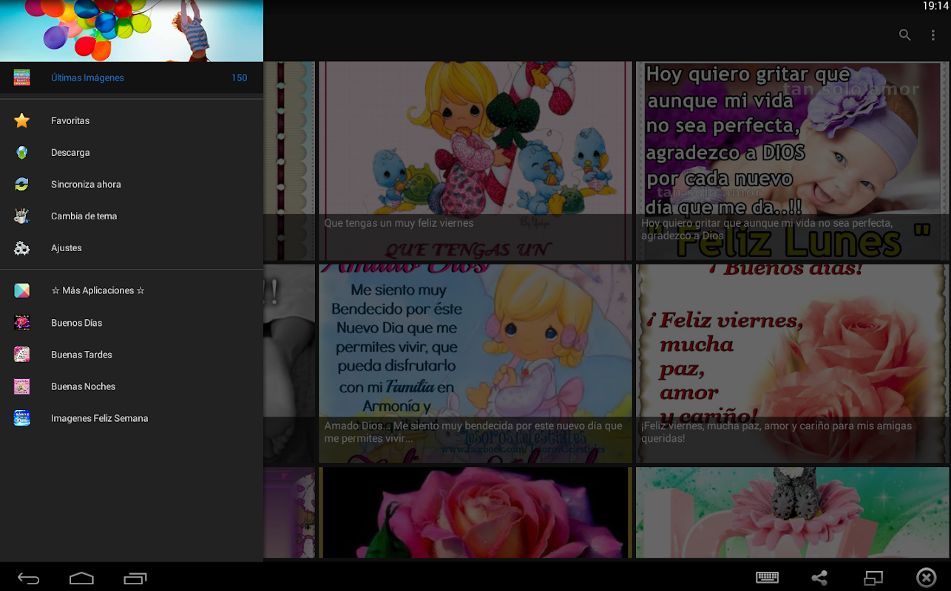Click the Buenas Noches app icon

click(x=22, y=386)
